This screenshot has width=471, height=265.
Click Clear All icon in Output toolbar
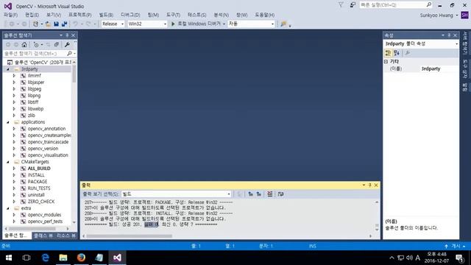click(x=270, y=194)
